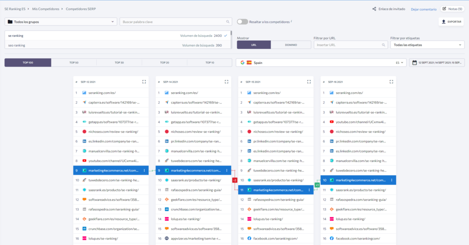Click seranking.com/es/ in SEP-12 column
This screenshot has width=469, height=245.
coord(102,93)
